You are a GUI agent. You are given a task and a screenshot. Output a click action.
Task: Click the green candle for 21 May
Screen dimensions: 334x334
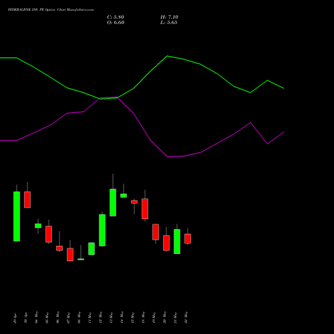point(177,241)
